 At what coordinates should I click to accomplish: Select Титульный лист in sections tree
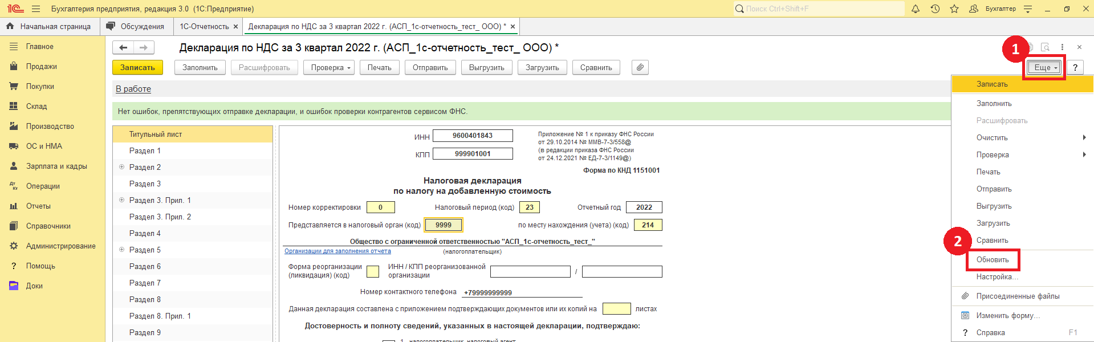(193, 135)
